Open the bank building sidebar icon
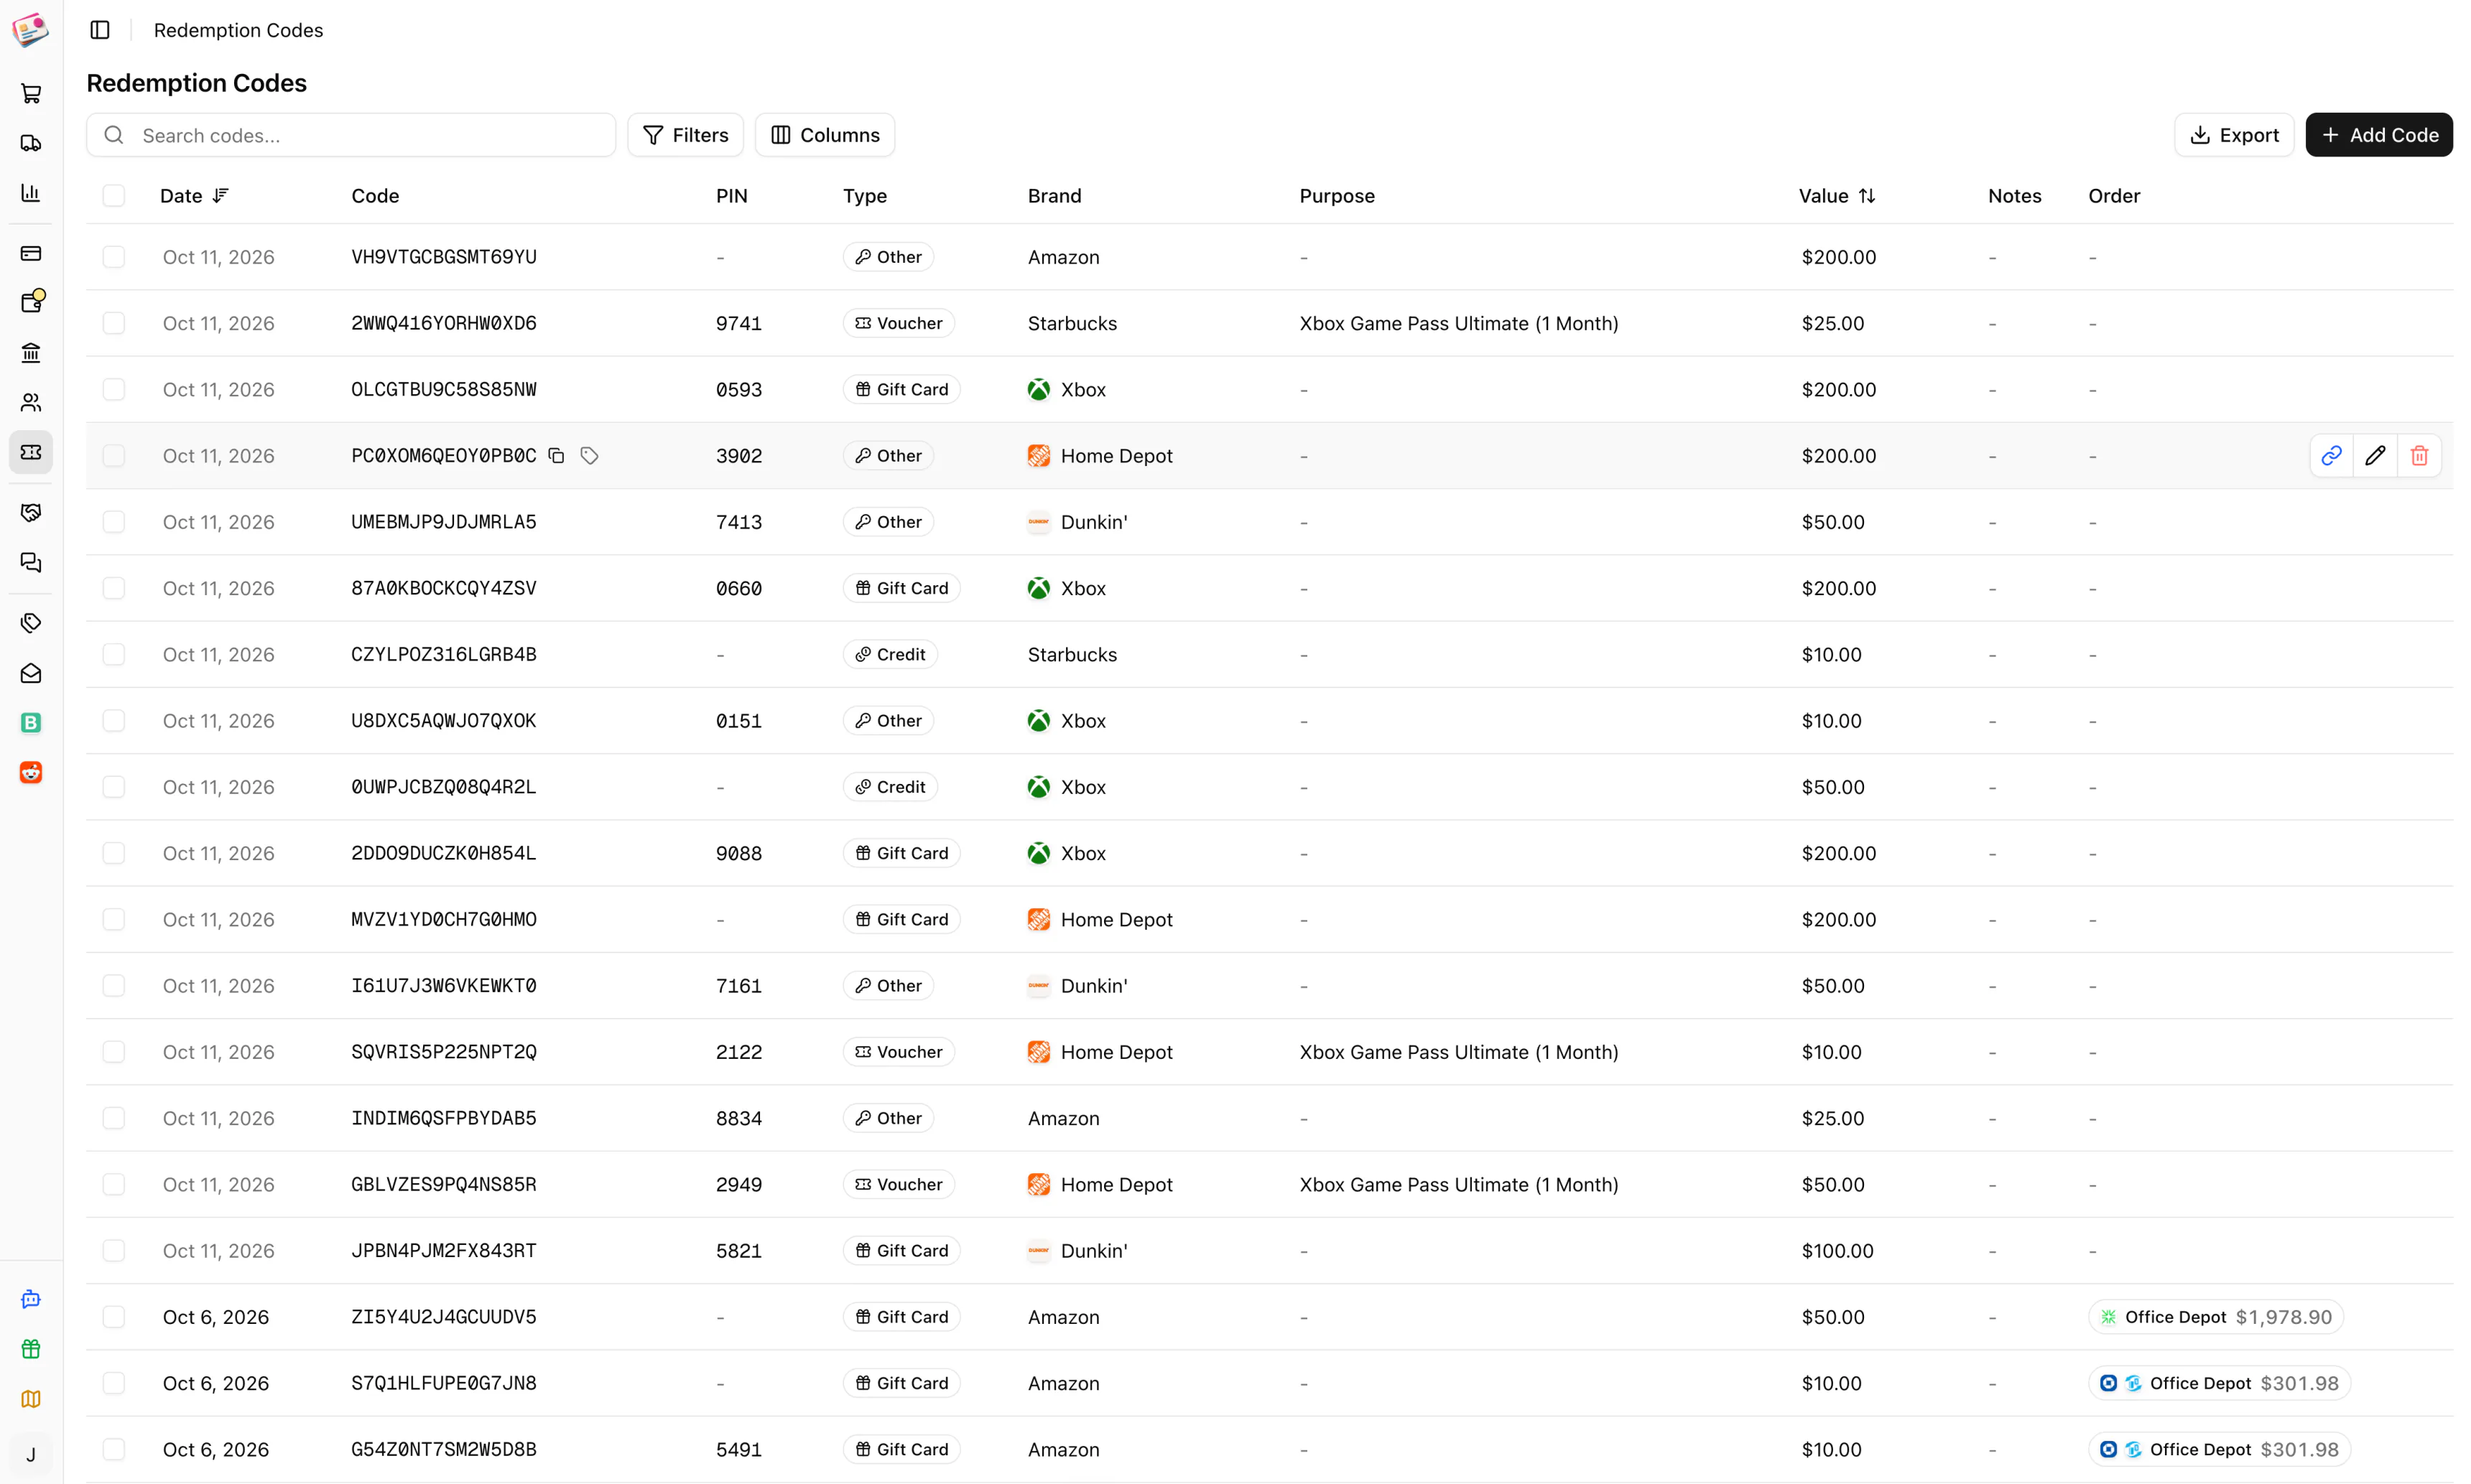Image resolution: width=2471 pixels, height=1484 pixels. coord(31,352)
